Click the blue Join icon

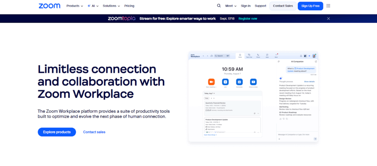[225, 82]
